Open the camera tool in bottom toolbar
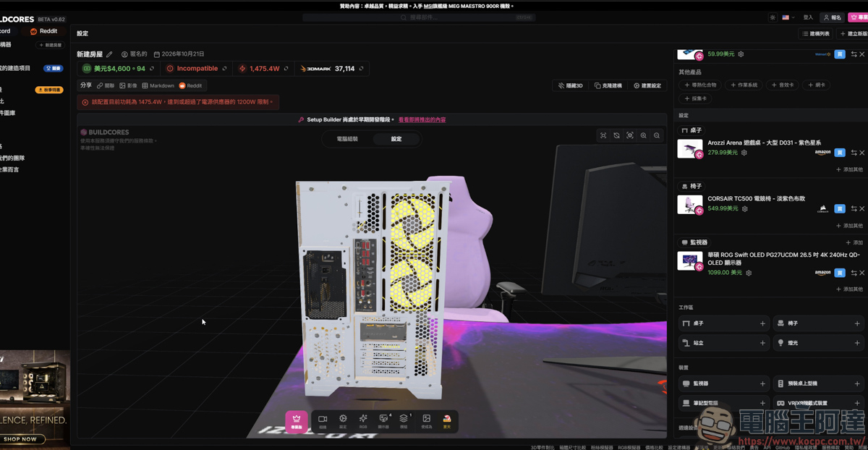 click(323, 421)
